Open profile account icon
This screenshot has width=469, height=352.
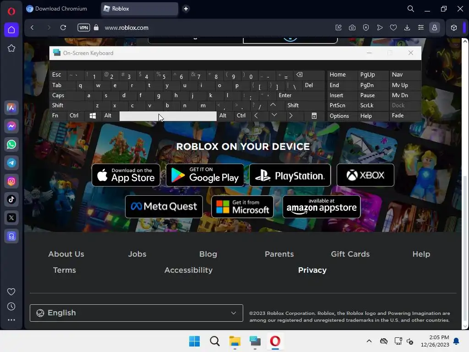435,27
